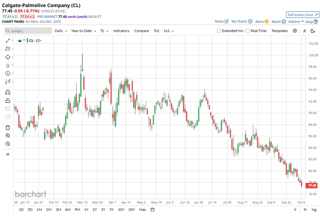The image size is (320, 217).
Task: Select the 1M time range
Action: 39,210
